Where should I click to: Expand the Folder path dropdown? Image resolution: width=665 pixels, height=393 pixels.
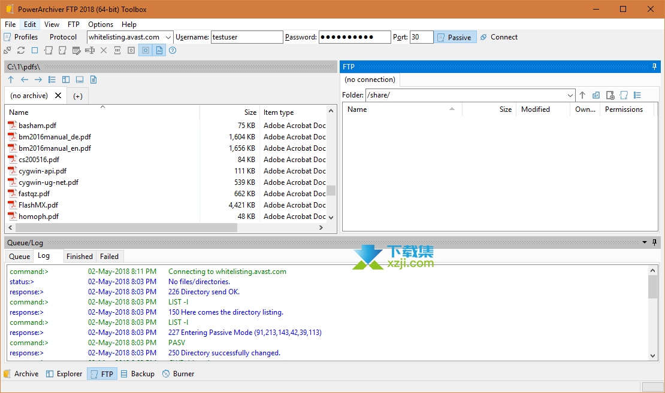tap(570, 95)
